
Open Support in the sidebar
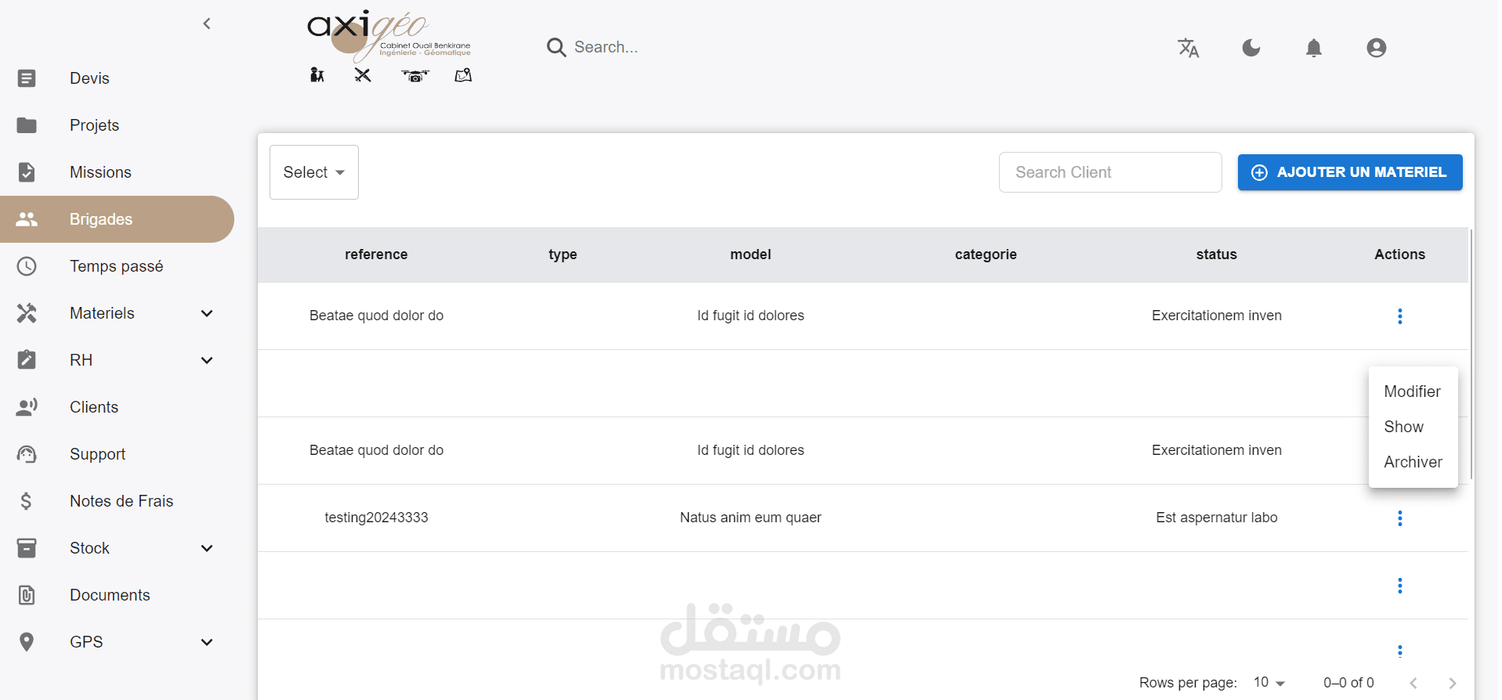point(97,454)
